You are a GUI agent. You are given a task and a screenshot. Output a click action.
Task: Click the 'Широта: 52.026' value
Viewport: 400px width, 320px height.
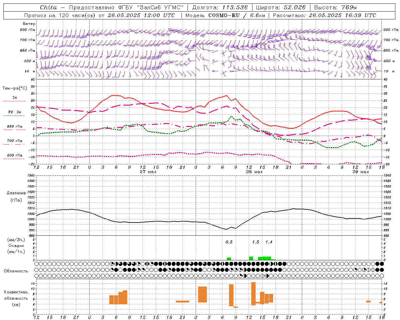point(281,7)
